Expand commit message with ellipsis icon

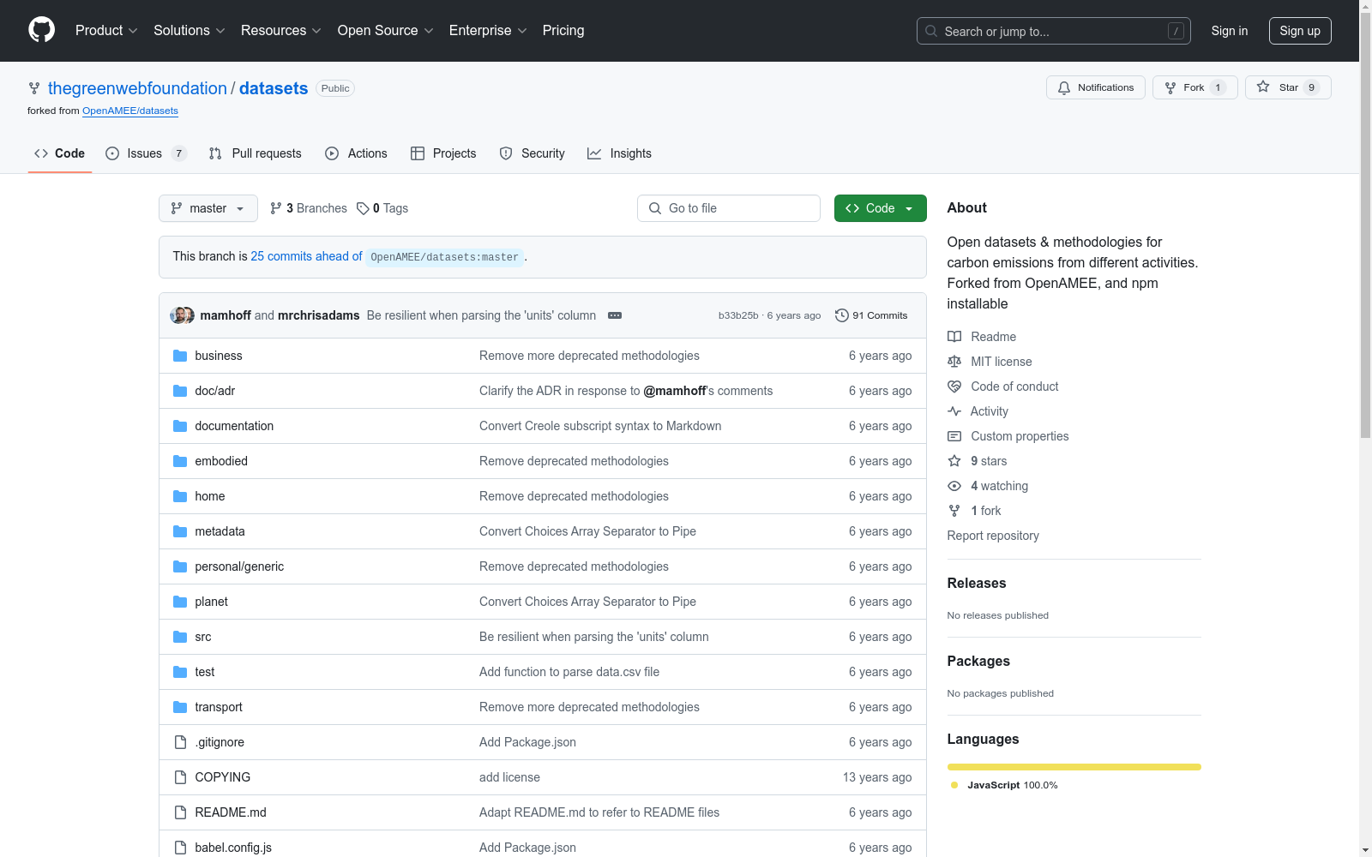[615, 315]
